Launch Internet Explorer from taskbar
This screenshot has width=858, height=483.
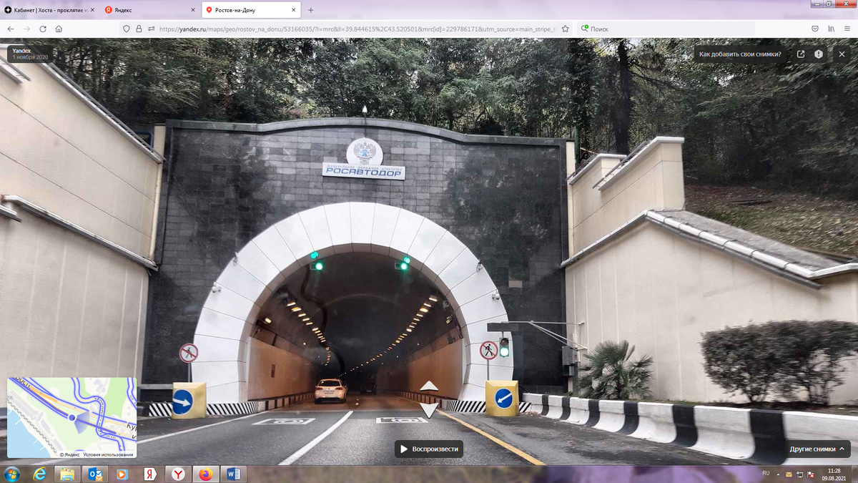click(x=40, y=474)
